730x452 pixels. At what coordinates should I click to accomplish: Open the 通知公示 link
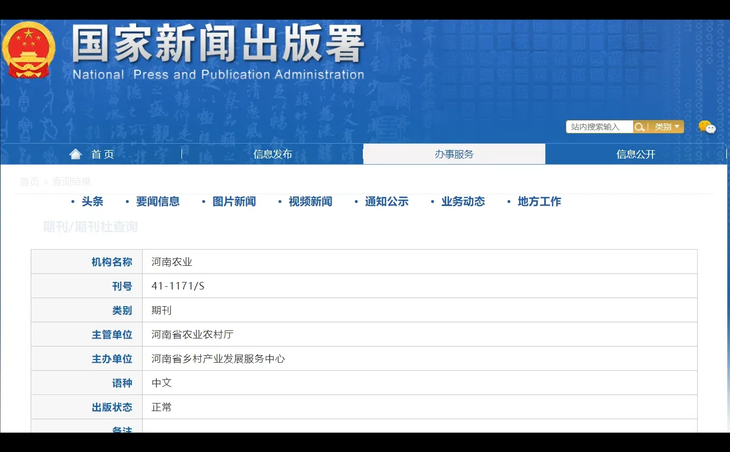click(x=387, y=202)
